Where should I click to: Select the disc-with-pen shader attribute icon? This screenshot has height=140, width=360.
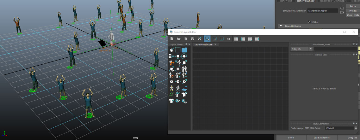pos(178,101)
